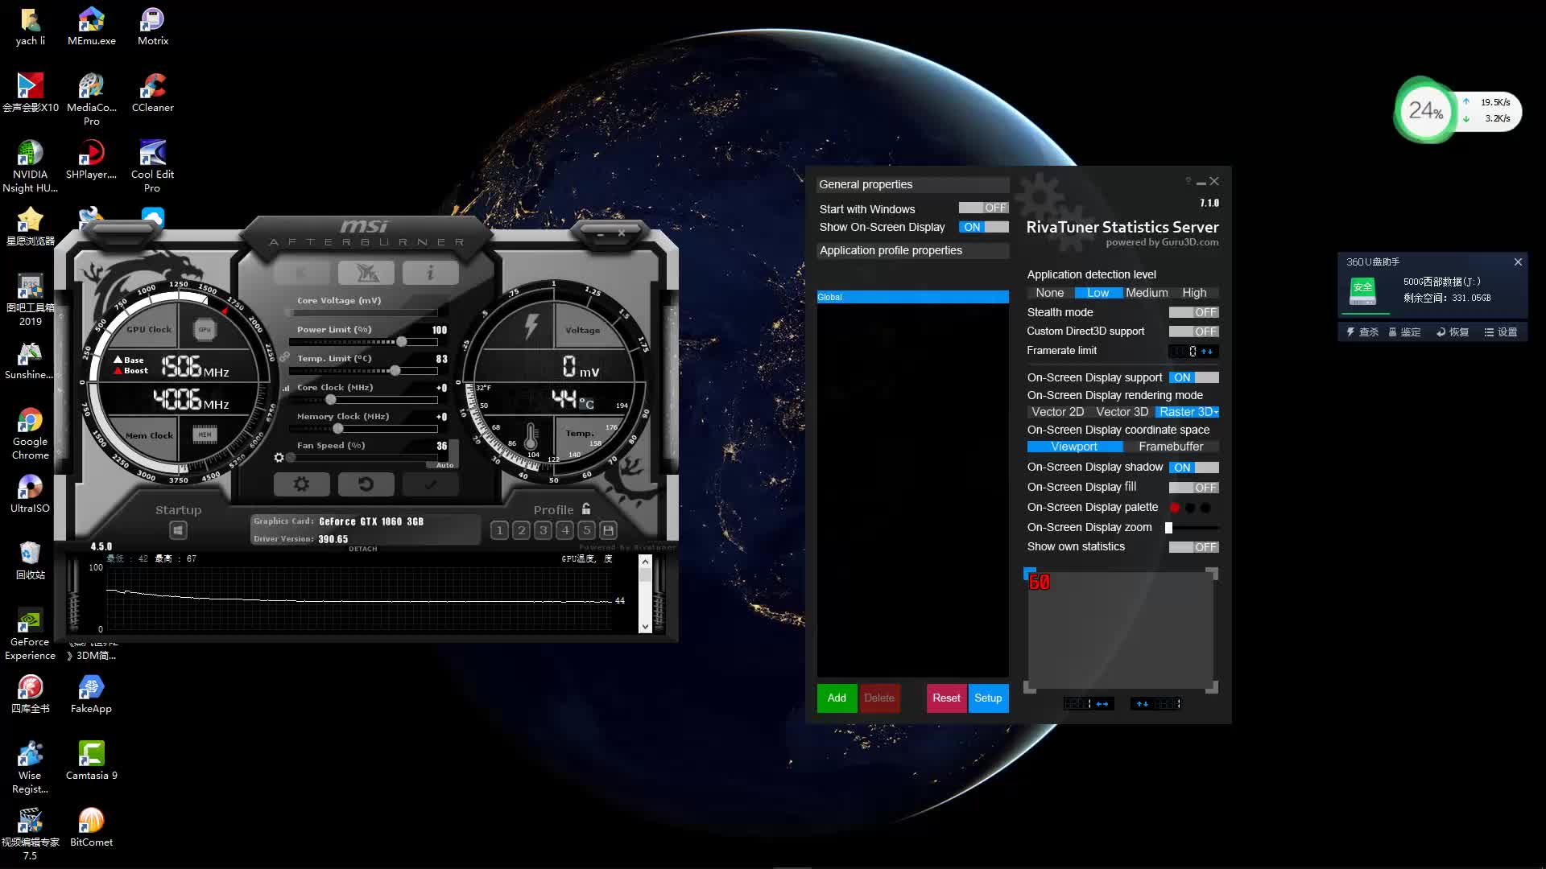
Task: Click the Setup button in RivaTuner
Action: 988,698
